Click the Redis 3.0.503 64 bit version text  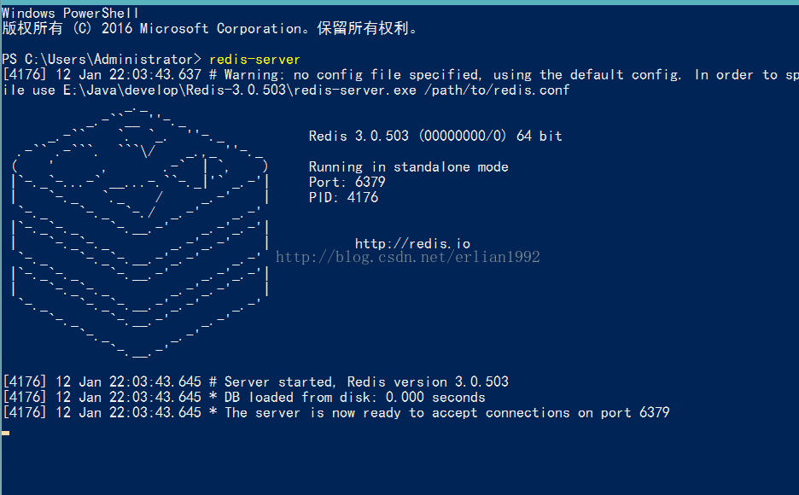[x=435, y=136]
